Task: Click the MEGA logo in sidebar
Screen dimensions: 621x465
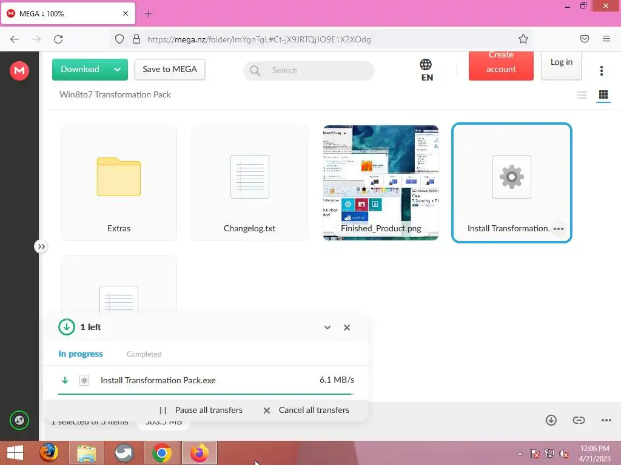Action: (19, 71)
